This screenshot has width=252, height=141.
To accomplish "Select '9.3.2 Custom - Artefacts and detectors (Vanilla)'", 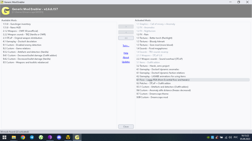I will tap(25, 52).
